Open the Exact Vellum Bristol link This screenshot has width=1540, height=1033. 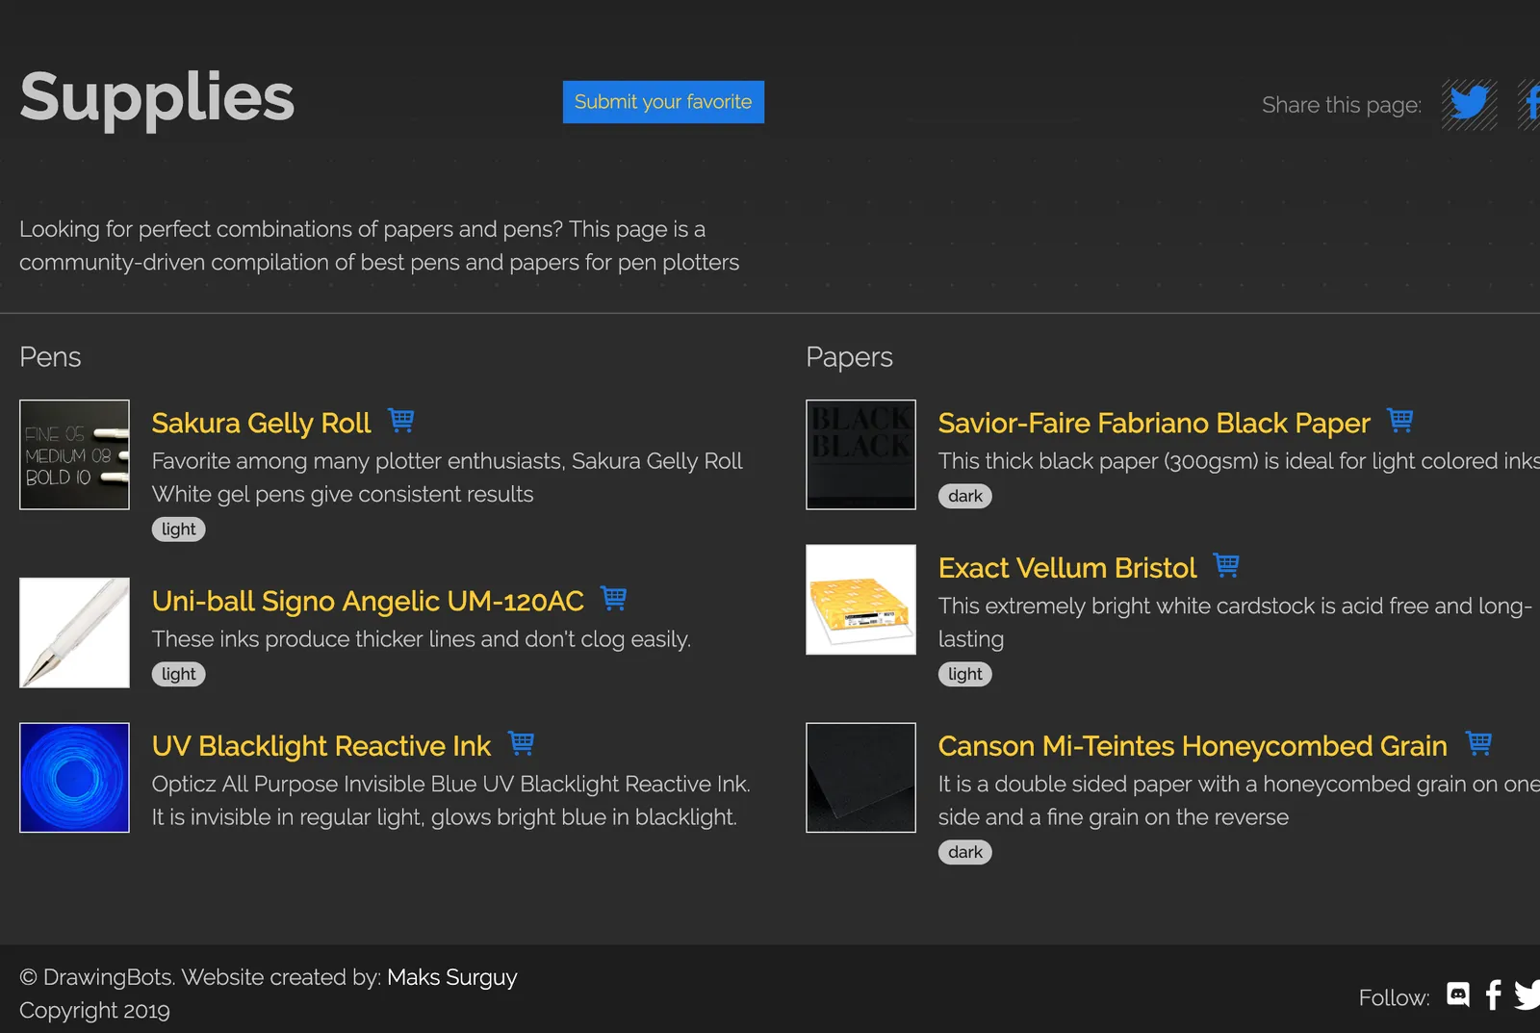click(x=1067, y=568)
